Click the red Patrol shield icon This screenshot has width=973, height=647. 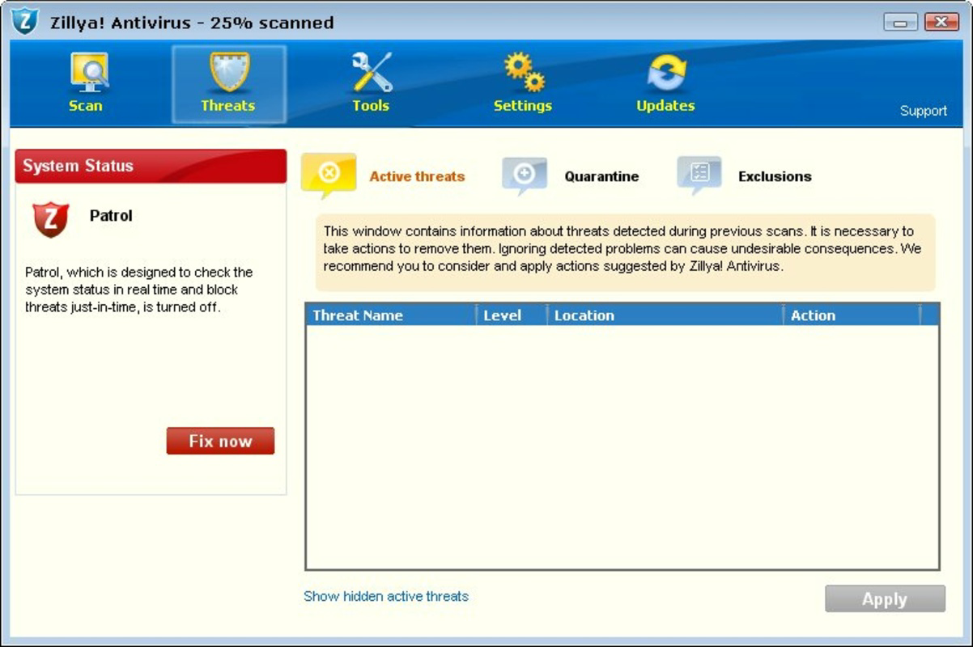pyautogui.click(x=50, y=219)
